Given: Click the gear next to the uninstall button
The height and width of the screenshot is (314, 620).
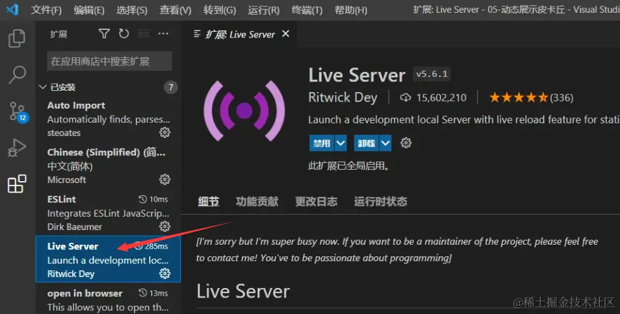Looking at the screenshot, I should 406,143.
